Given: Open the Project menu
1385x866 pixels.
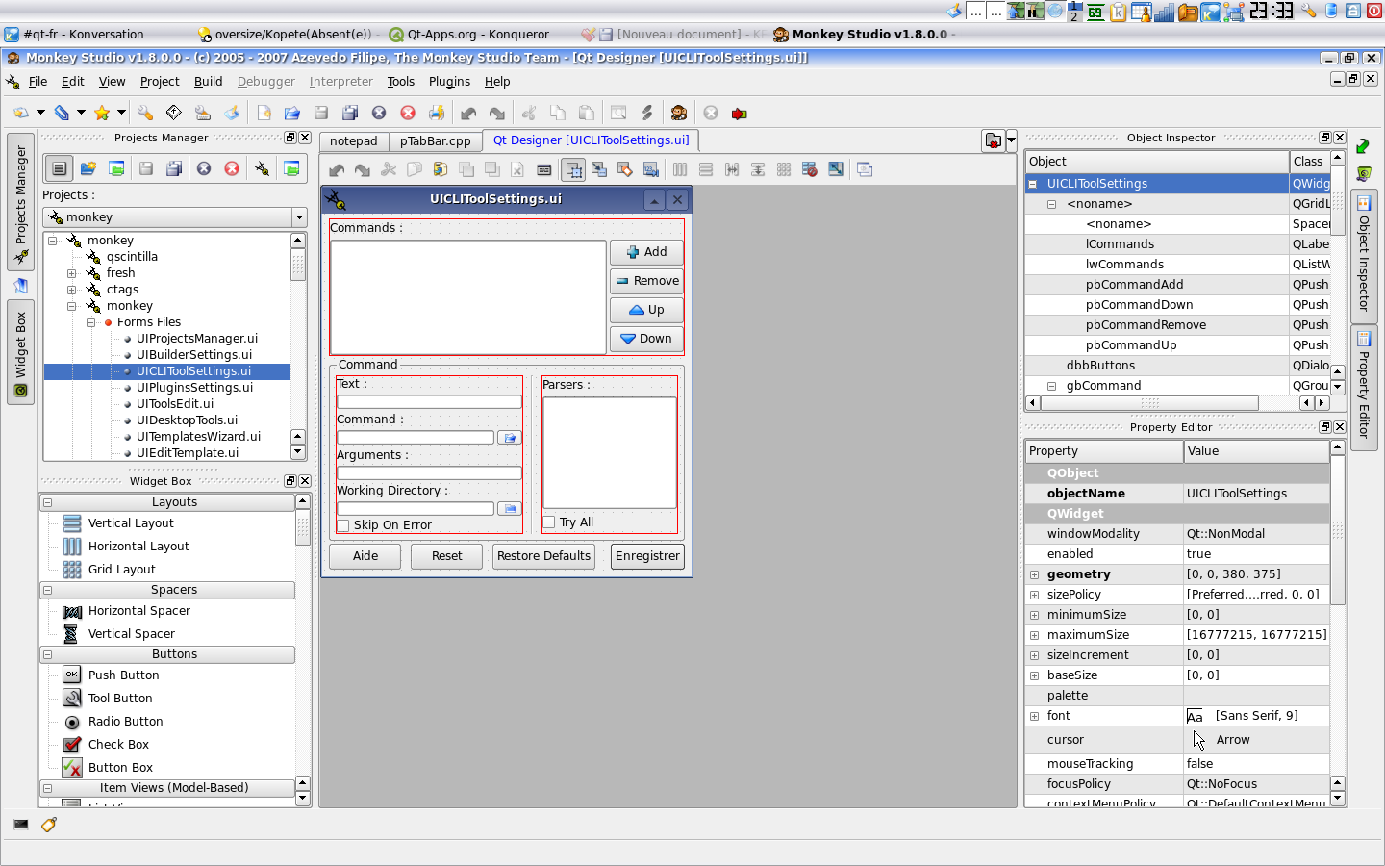Looking at the screenshot, I should point(160,82).
